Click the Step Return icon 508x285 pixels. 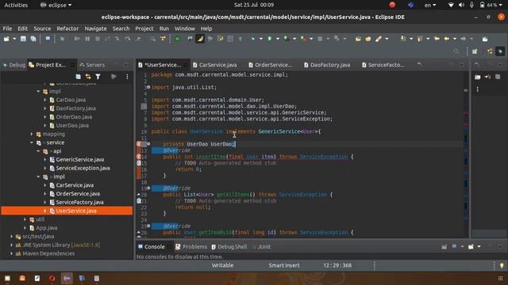(139, 39)
